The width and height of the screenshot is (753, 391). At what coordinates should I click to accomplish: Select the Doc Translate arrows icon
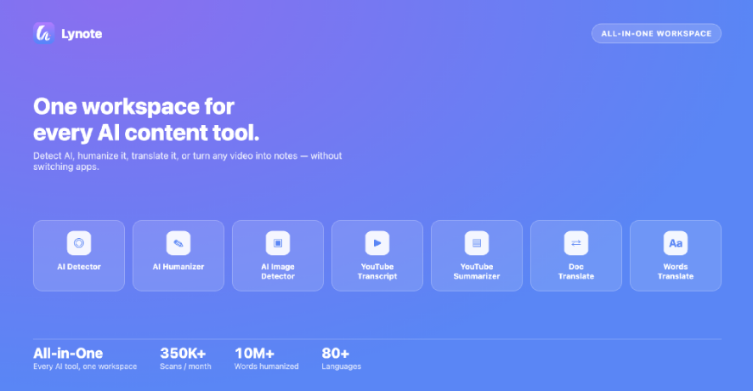(575, 243)
